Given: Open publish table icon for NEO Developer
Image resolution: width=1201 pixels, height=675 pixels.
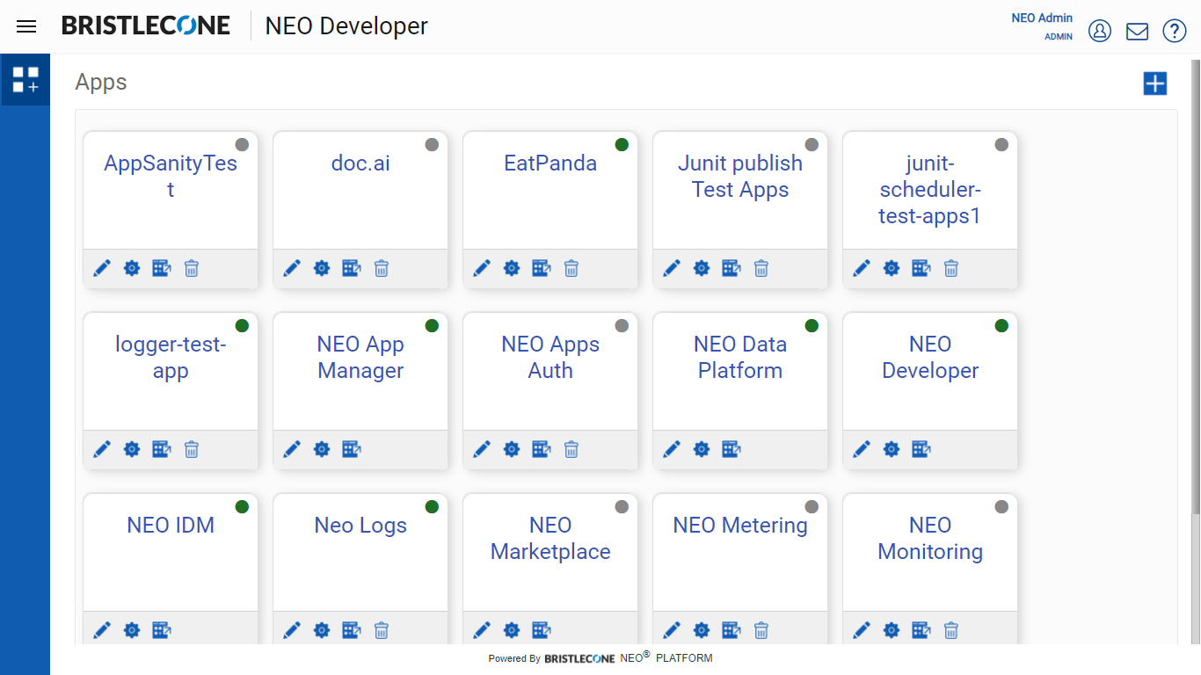Looking at the screenshot, I should (x=921, y=449).
